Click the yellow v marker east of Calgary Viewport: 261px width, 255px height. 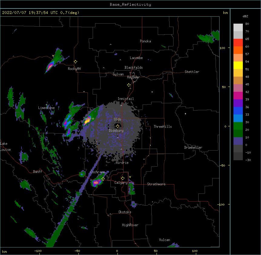point(130,177)
